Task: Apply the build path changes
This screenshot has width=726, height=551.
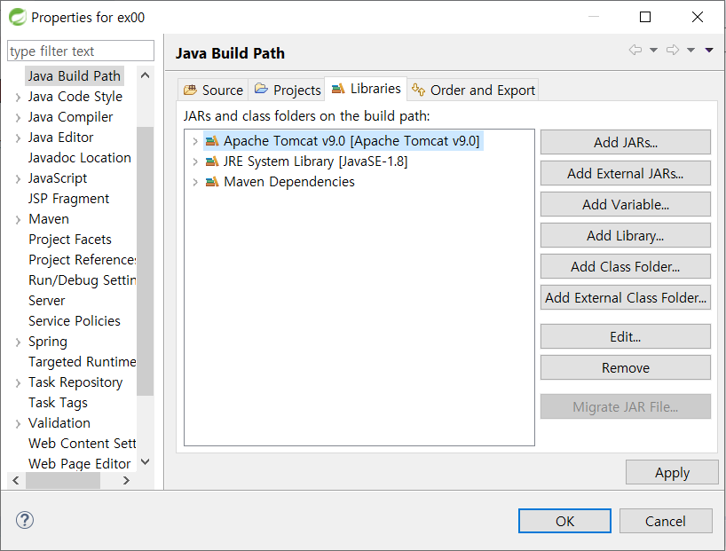Action: tap(672, 472)
